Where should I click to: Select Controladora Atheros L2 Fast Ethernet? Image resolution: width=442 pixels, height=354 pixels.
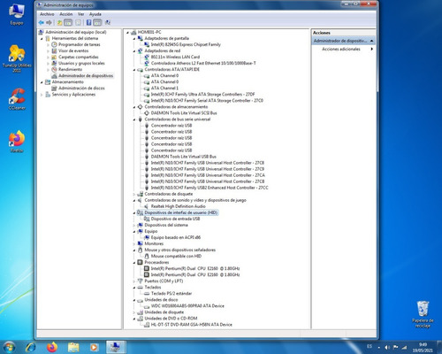[203, 63]
